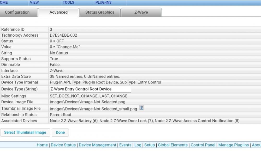Open the PLUG-INS menu
The height and width of the screenshot is (151, 261).
[x=103, y=3]
